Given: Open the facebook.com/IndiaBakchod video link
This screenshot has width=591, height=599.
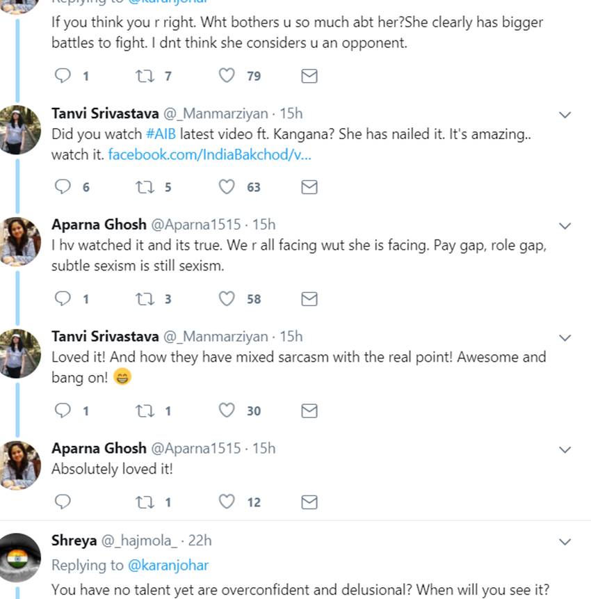Looking at the screenshot, I should click(209, 154).
